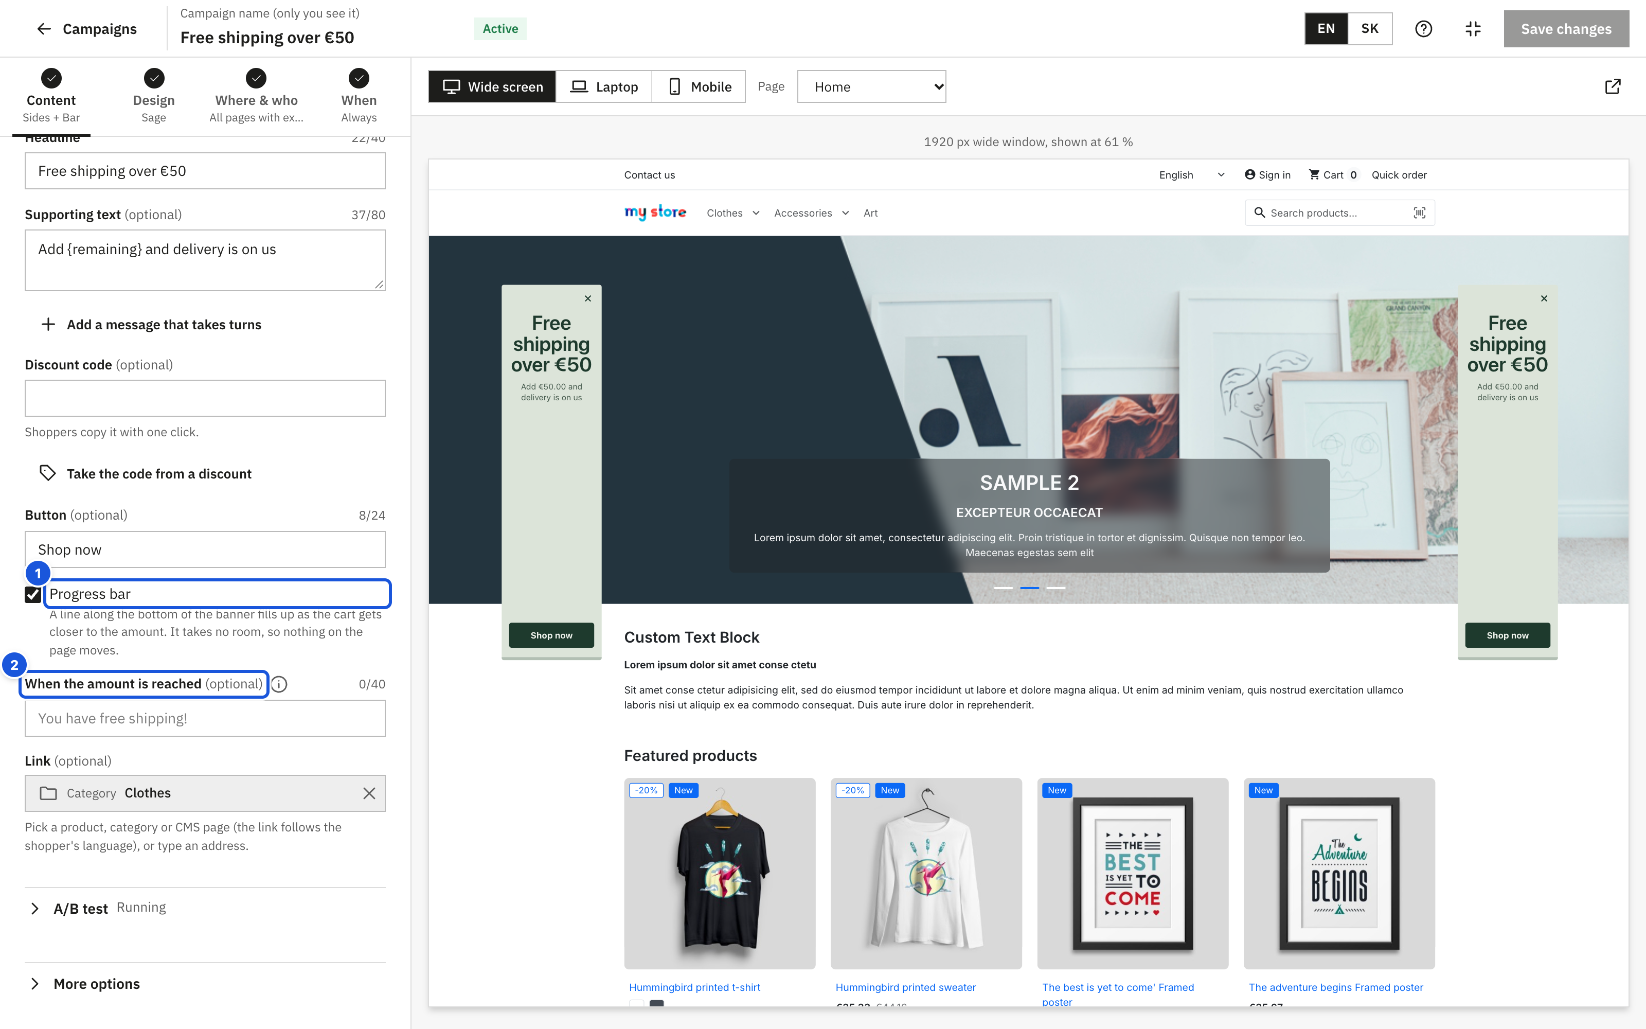Click the active middle carousel indicator
The width and height of the screenshot is (1646, 1029).
coord(1029,588)
